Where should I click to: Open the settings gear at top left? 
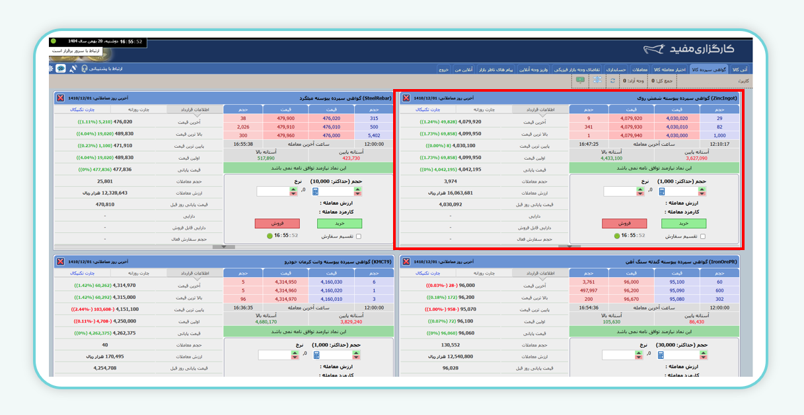(x=52, y=69)
